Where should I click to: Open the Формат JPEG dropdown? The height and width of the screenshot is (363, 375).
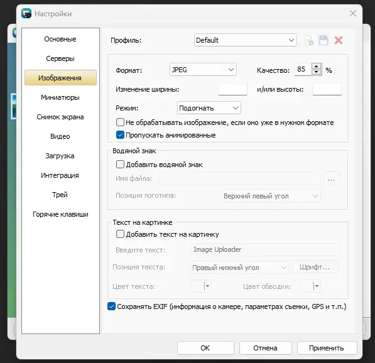point(203,70)
